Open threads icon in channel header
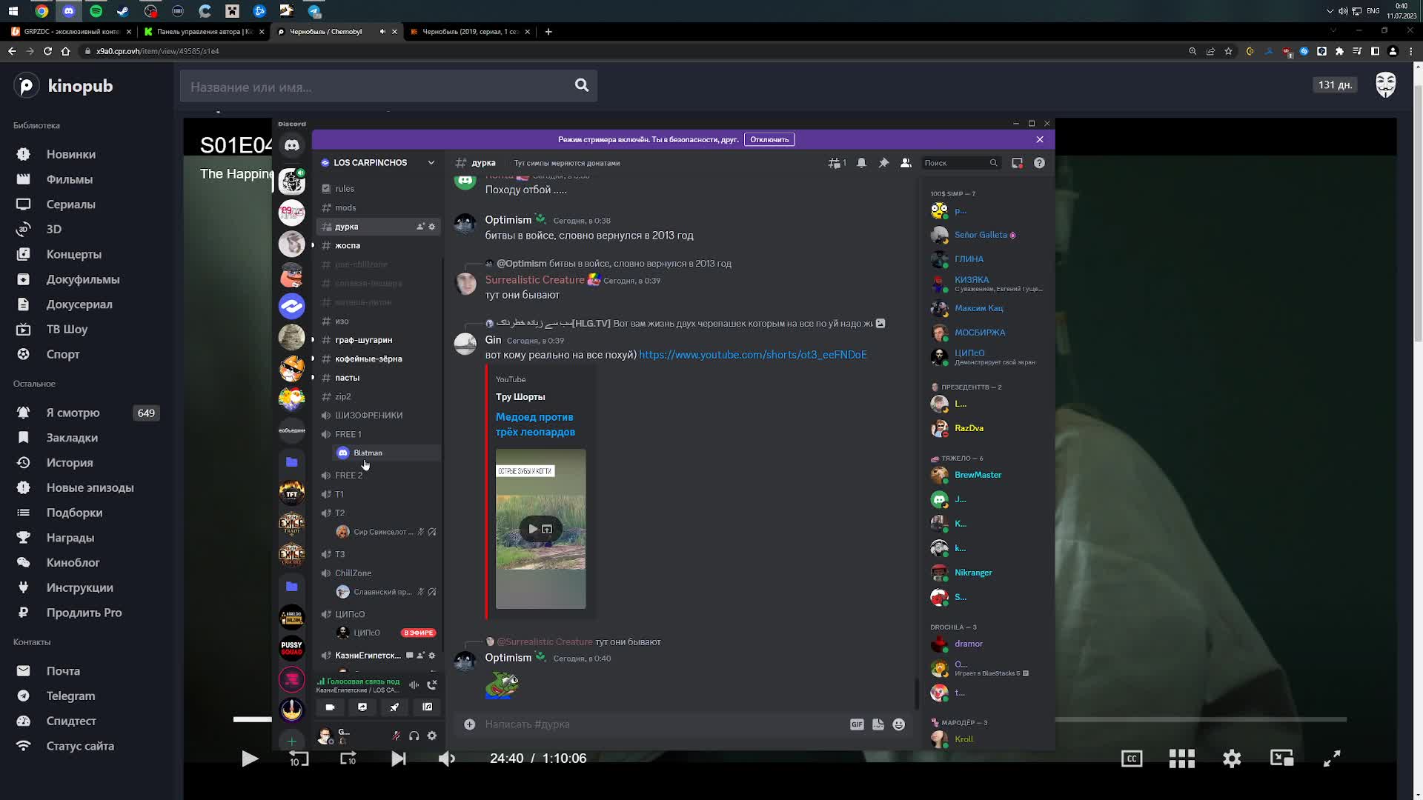 pos(836,163)
